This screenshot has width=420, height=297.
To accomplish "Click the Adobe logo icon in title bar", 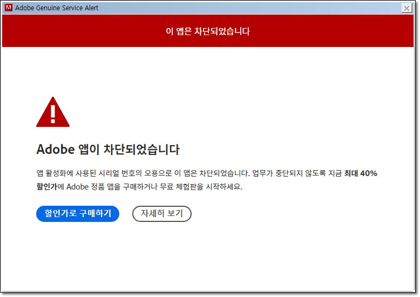I will pyautogui.click(x=9, y=8).
